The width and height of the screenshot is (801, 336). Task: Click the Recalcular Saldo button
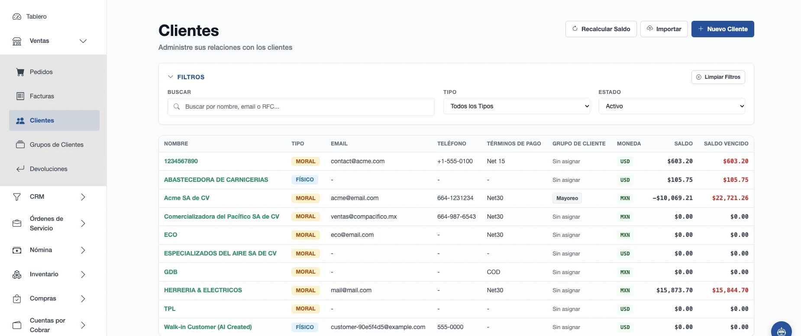pos(601,29)
